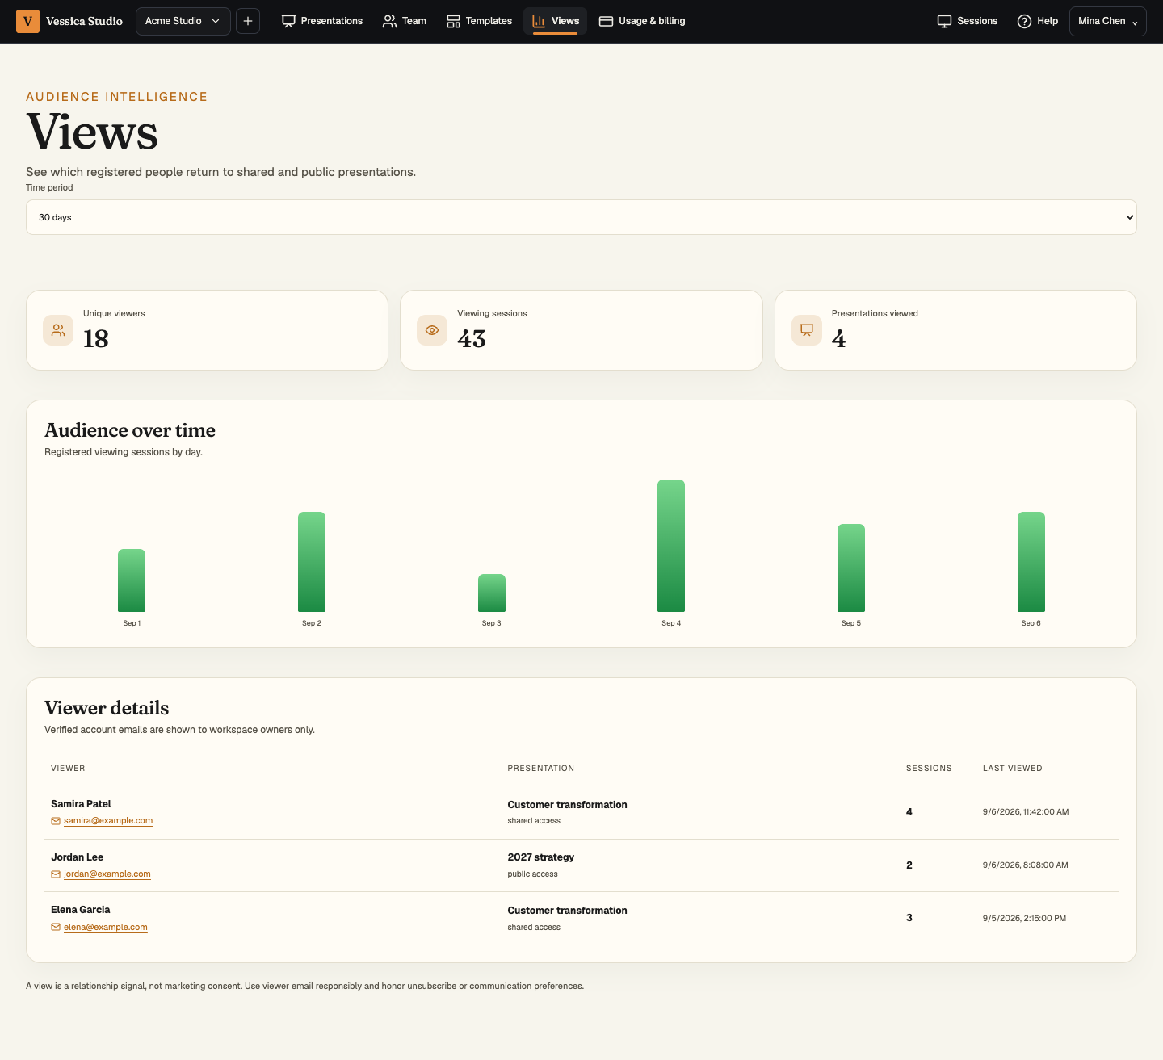The height and width of the screenshot is (1060, 1163).
Task: Click the VIEWER column header
Action: [x=68, y=769]
